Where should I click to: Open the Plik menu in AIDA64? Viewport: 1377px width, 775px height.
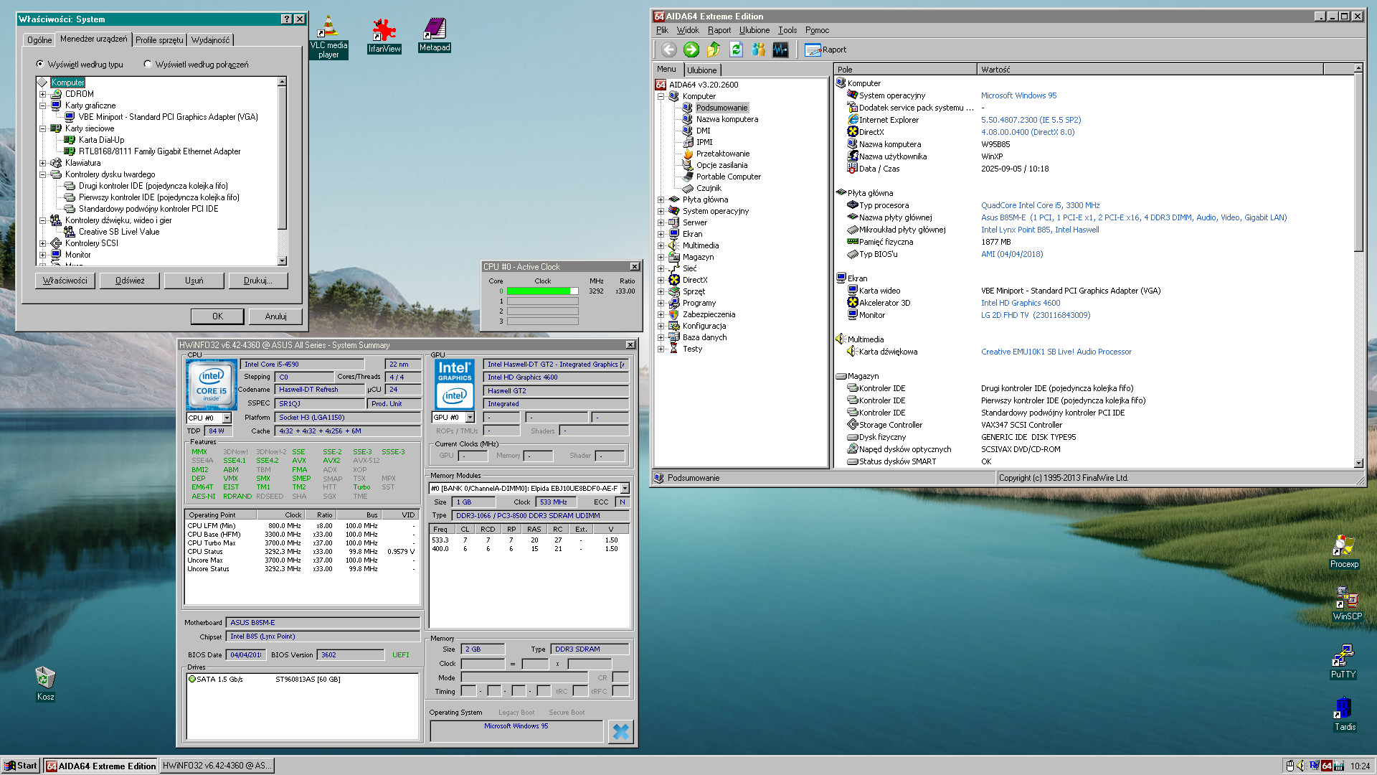coord(662,30)
